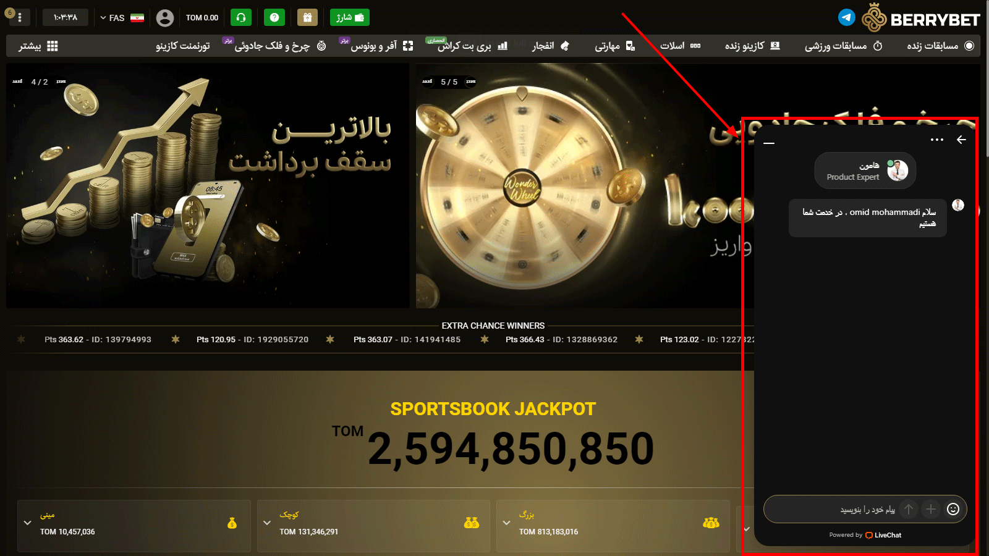
Task: Expand the بزرگ jackpot panel
Action: click(507, 523)
